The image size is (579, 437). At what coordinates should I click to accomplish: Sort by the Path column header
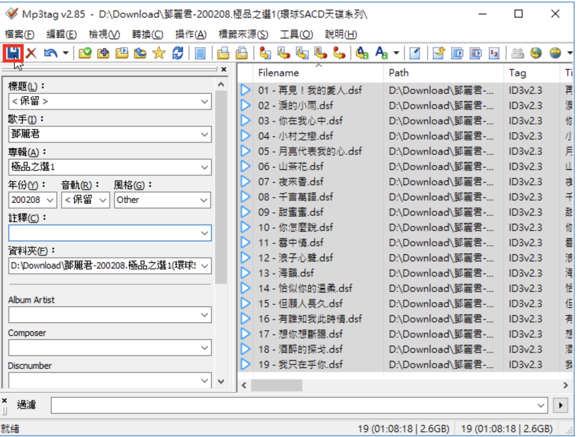click(x=443, y=73)
